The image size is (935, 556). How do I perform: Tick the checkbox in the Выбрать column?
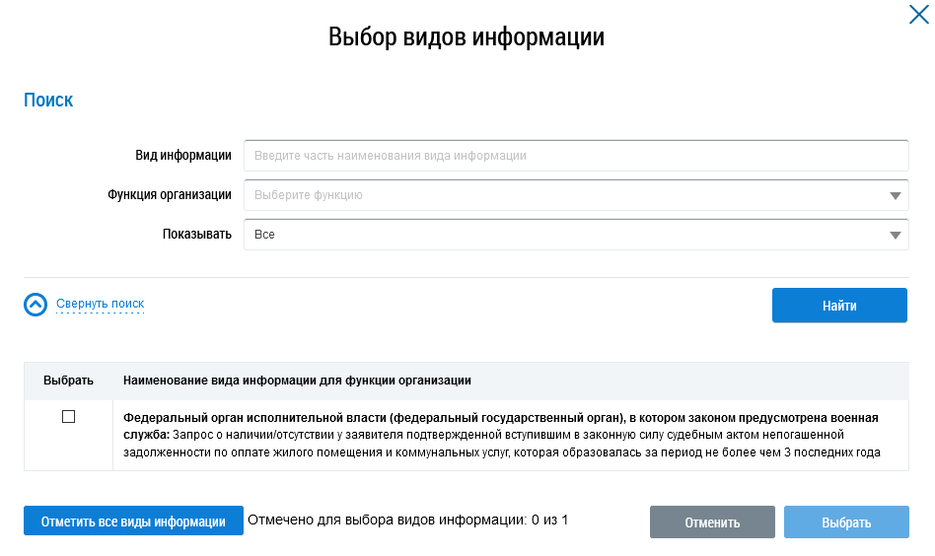(68, 417)
